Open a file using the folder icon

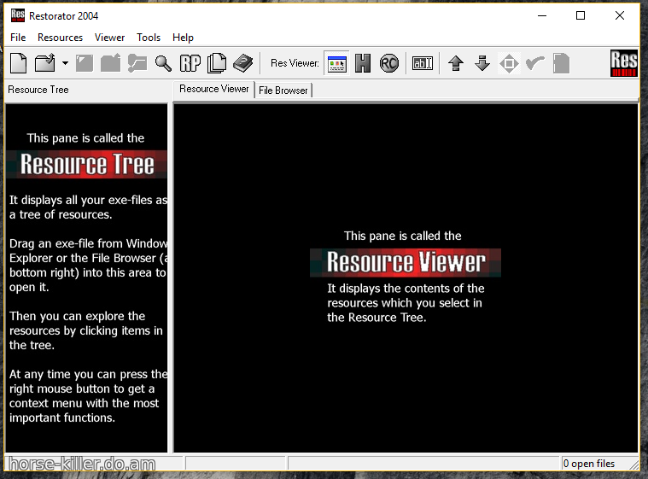point(45,63)
